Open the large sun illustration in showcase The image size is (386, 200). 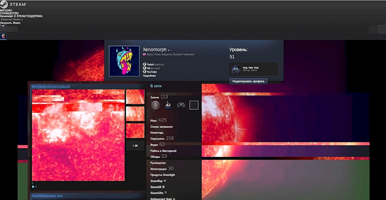[x=78, y=135]
